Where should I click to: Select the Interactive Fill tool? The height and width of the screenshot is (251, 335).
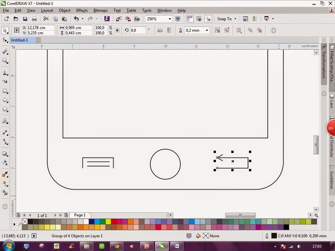pyautogui.click(x=5, y=184)
